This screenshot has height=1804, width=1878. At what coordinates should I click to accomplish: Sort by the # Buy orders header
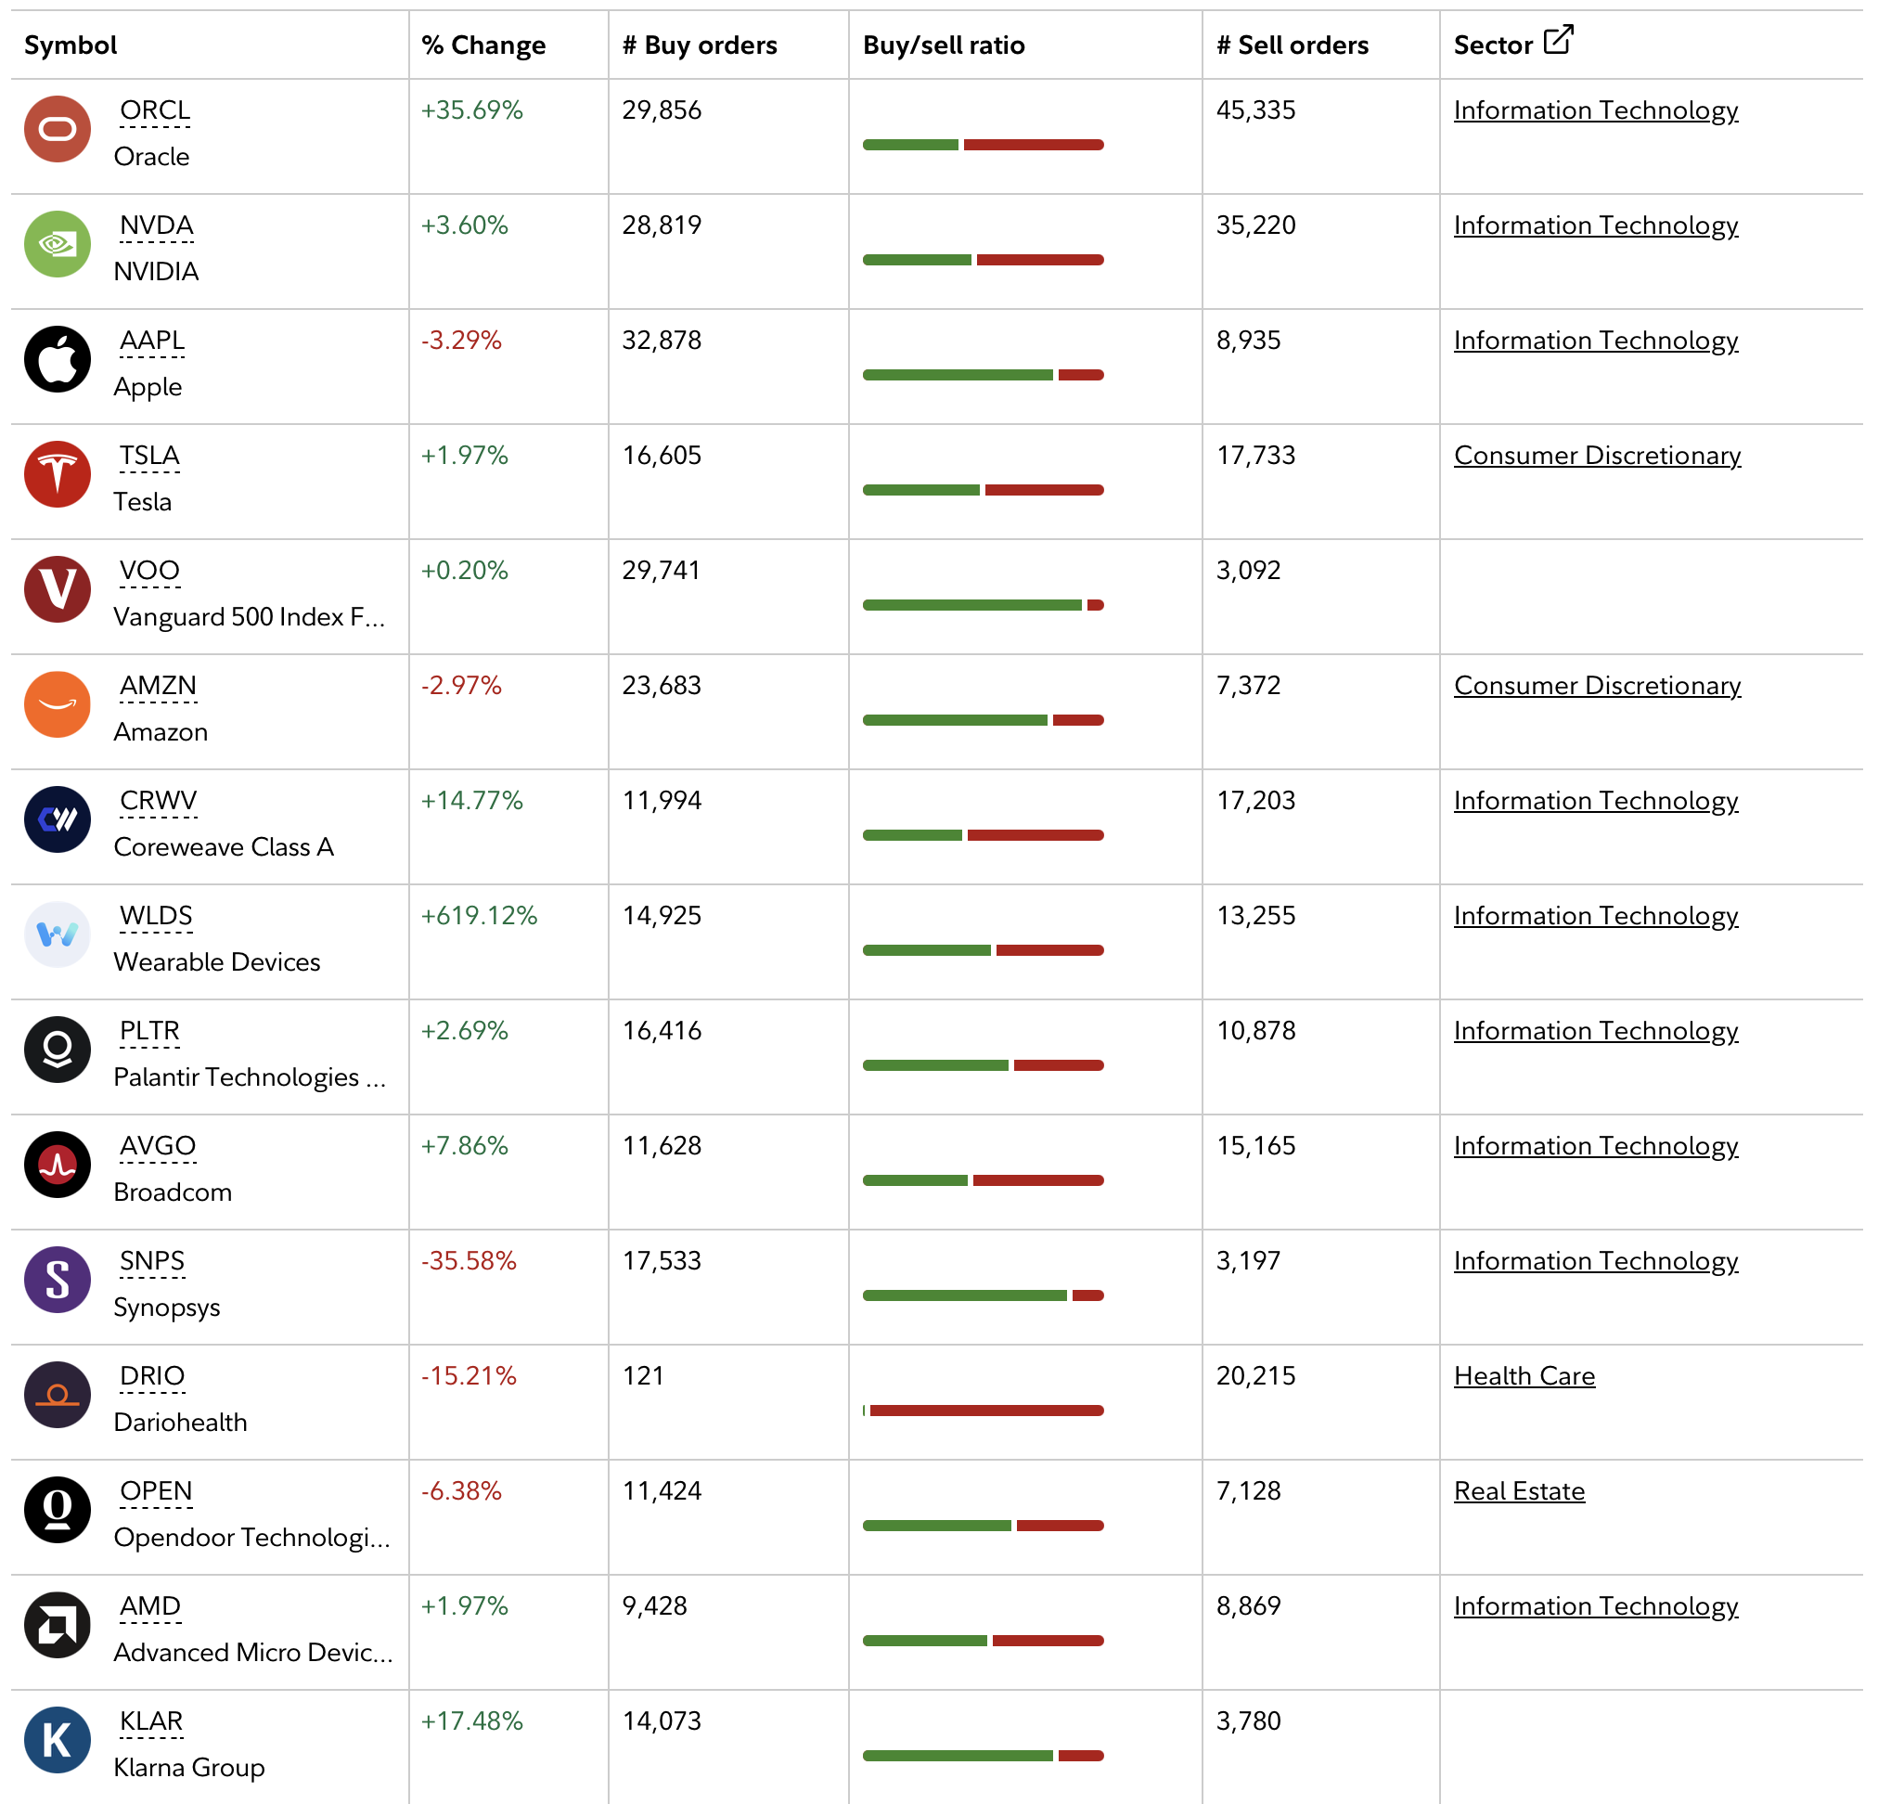coord(700,45)
